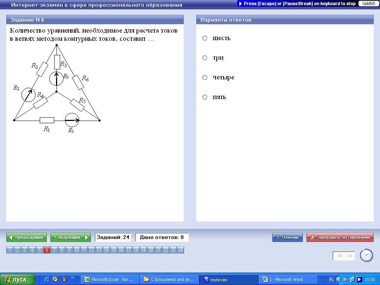Jump to question number 4
This screenshot has height=285, width=380.
point(32,250)
